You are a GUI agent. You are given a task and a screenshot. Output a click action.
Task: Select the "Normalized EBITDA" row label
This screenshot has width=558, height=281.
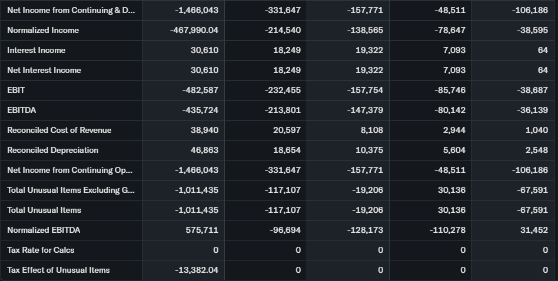point(44,230)
